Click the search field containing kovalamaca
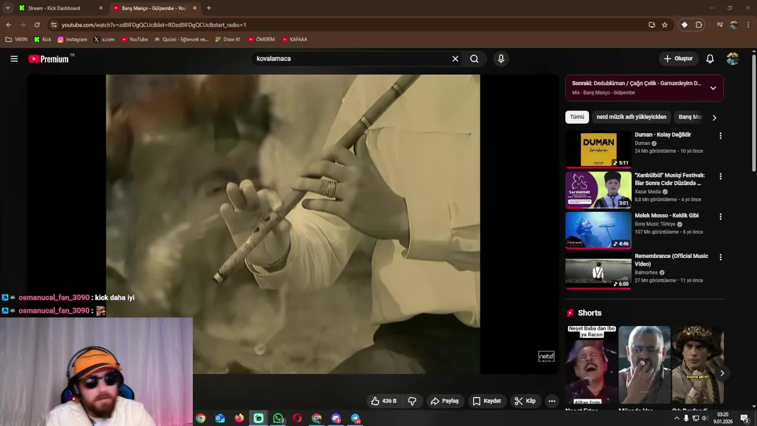Viewport: 757px width, 426px height. pyautogui.click(x=352, y=59)
